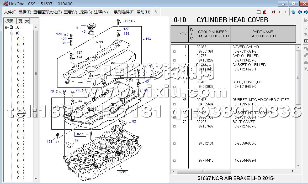Click the list window icon in right sidebar
Screen dimensions: 308x184
pyautogui.click(x=306, y=41)
